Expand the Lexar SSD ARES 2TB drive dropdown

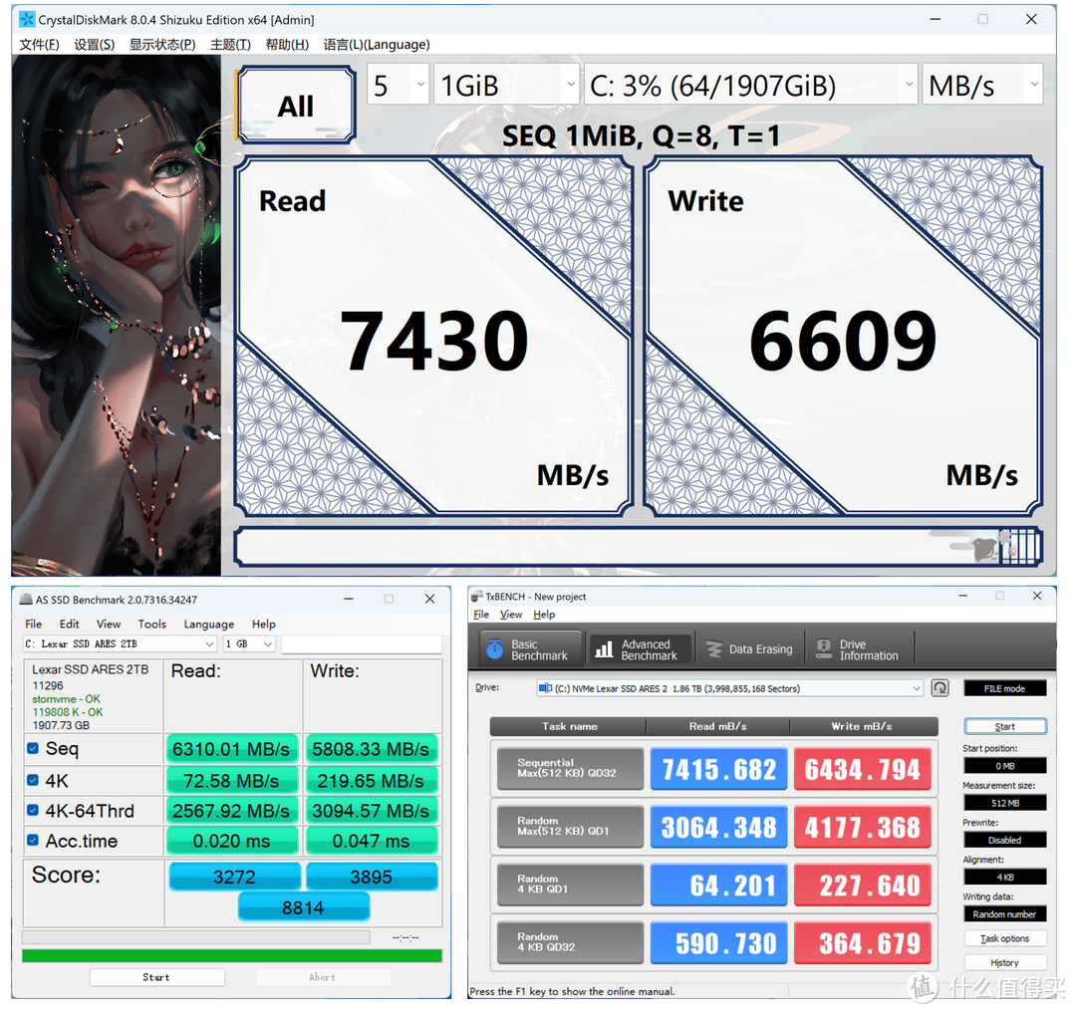pyautogui.click(x=121, y=643)
